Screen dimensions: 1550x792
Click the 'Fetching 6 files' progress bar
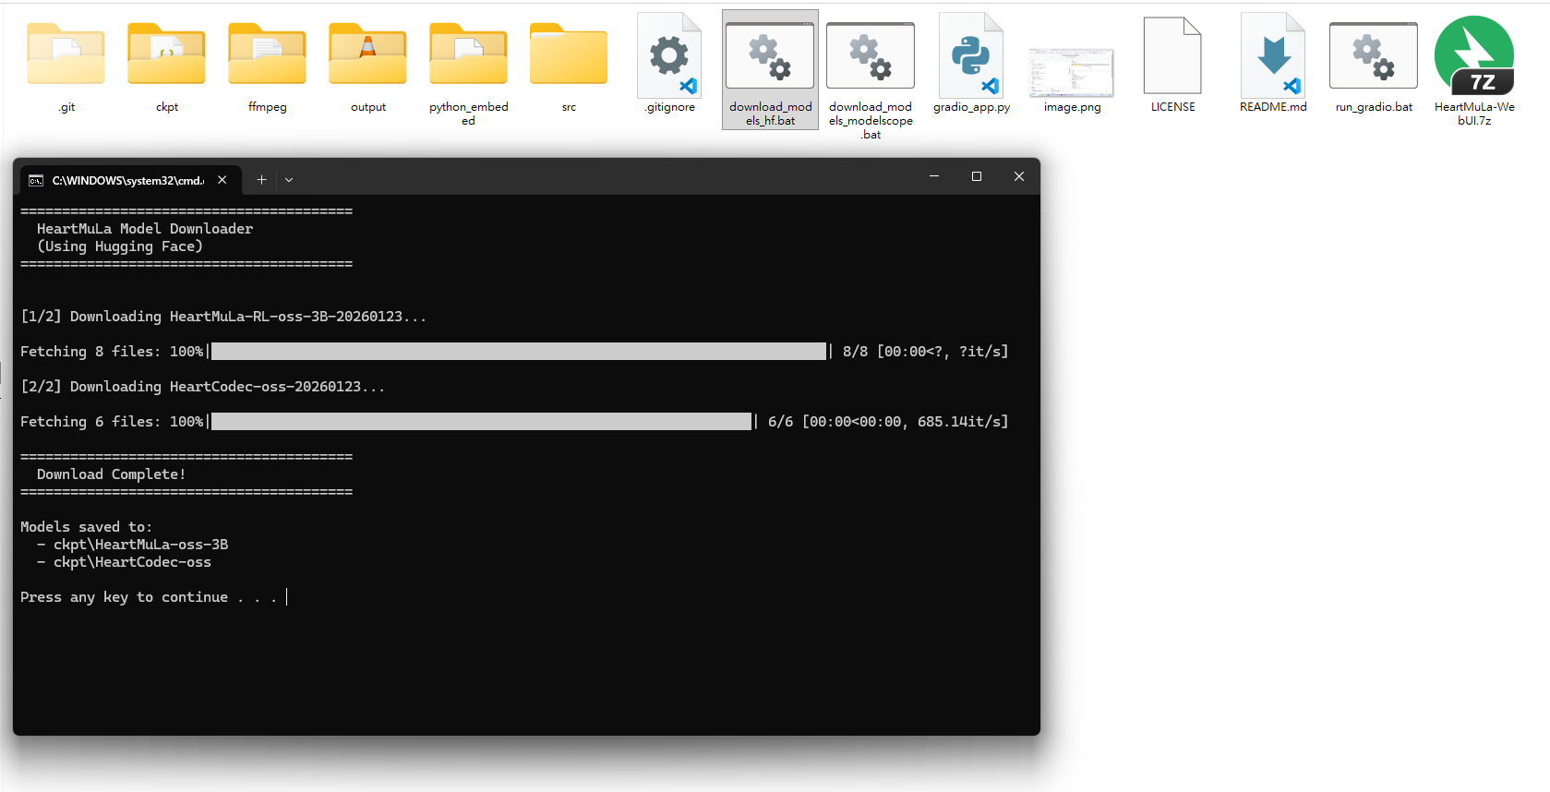tap(481, 421)
